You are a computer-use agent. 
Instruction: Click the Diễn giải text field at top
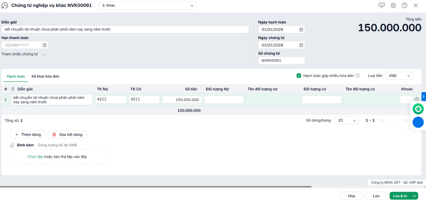tap(125, 30)
